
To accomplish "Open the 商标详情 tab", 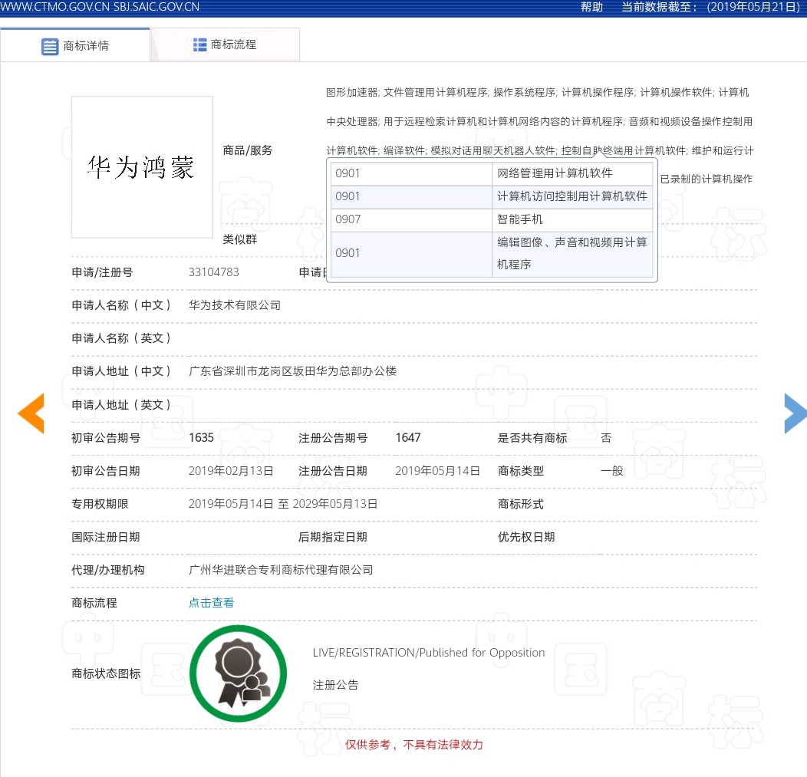I will click(75, 45).
